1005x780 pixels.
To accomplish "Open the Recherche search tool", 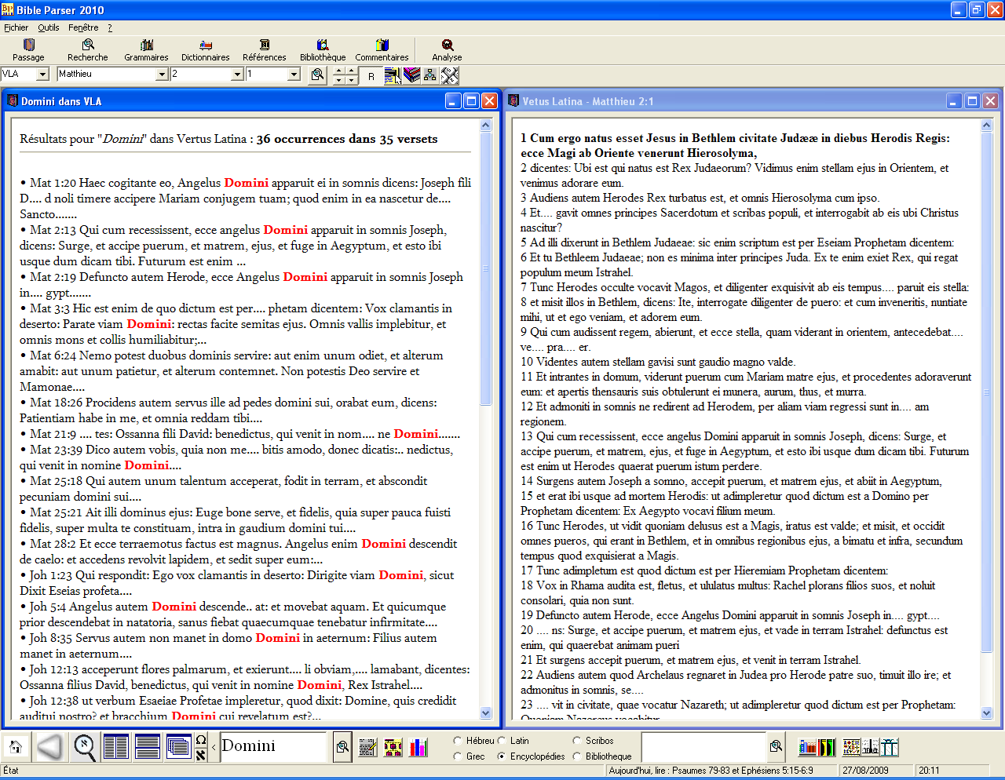I will (88, 50).
